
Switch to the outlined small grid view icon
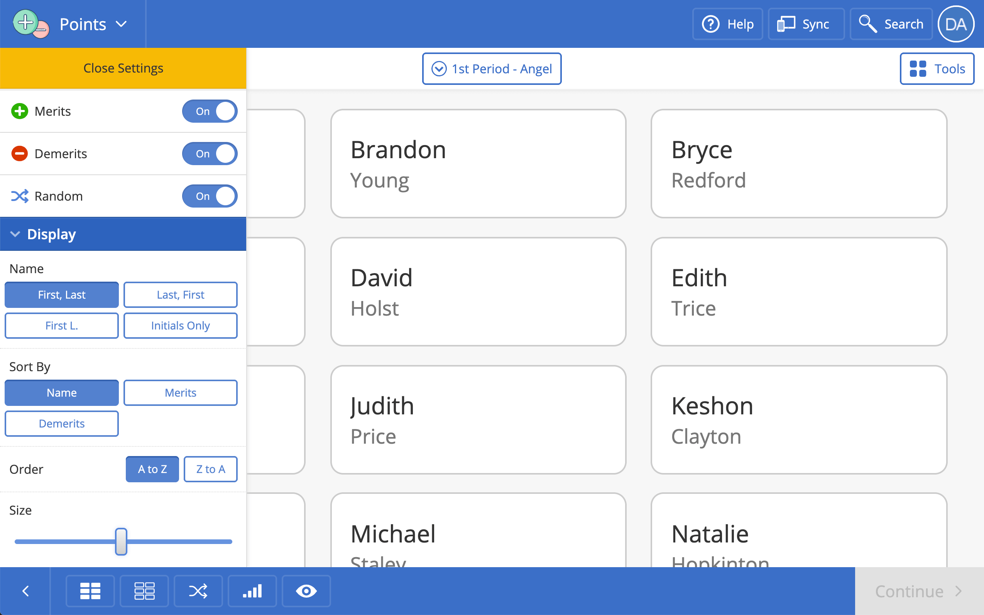144,591
